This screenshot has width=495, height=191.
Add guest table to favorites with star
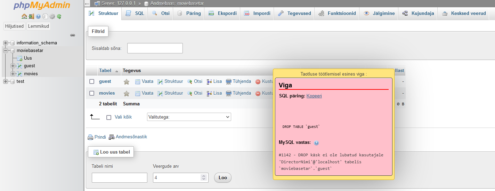[x=127, y=82]
